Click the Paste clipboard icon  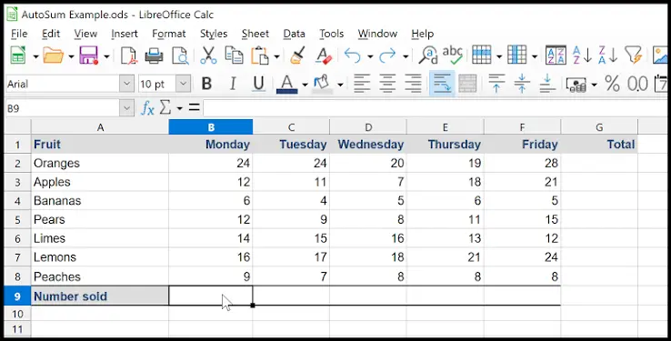pos(259,55)
